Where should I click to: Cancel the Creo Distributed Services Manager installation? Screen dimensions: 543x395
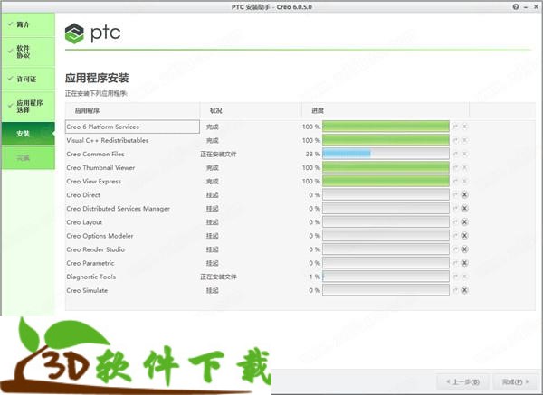click(x=465, y=208)
